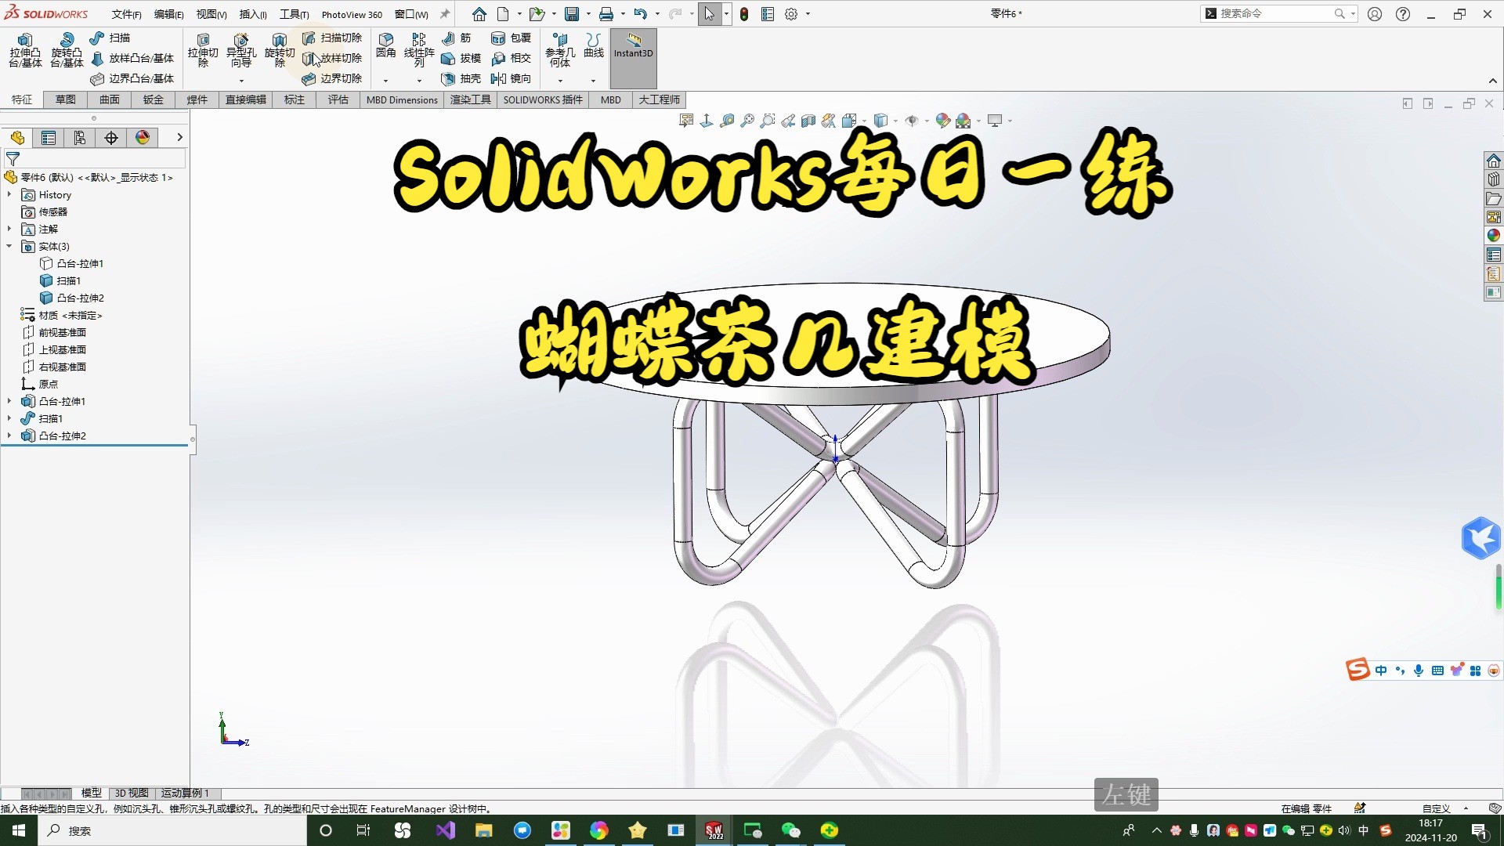Click the 大工程师 tab label

click(x=660, y=99)
